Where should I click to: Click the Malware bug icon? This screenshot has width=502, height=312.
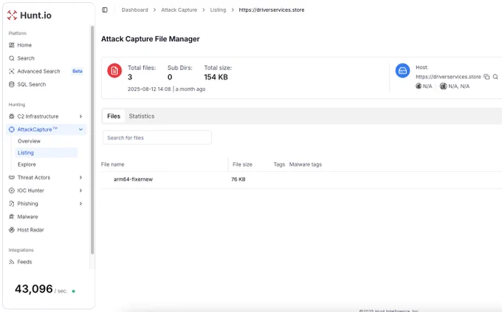click(x=12, y=217)
